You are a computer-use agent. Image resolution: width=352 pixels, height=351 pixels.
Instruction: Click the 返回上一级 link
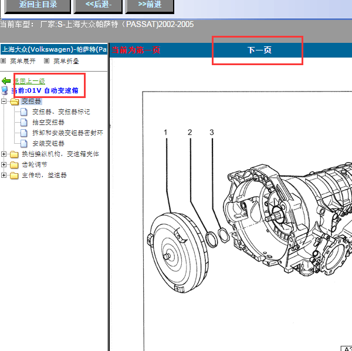tap(29, 81)
